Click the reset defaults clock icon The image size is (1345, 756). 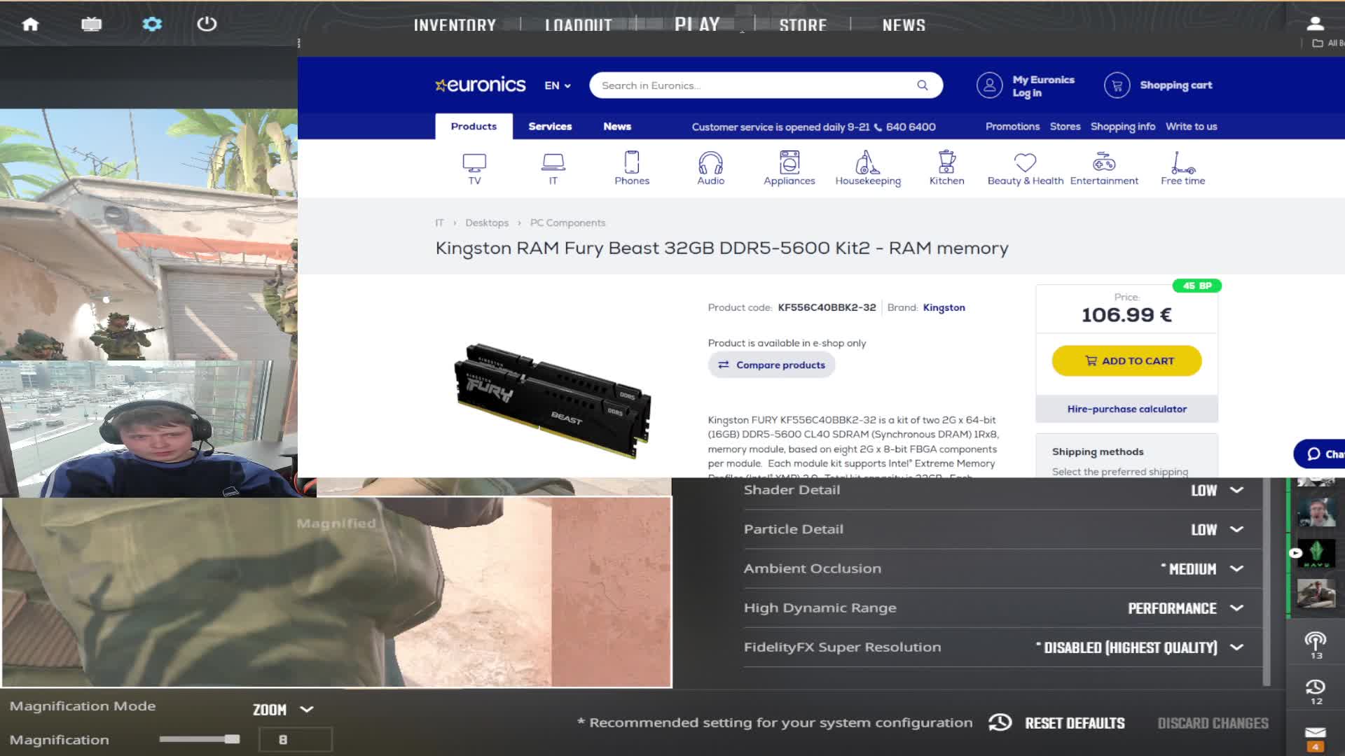point(1000,722)
